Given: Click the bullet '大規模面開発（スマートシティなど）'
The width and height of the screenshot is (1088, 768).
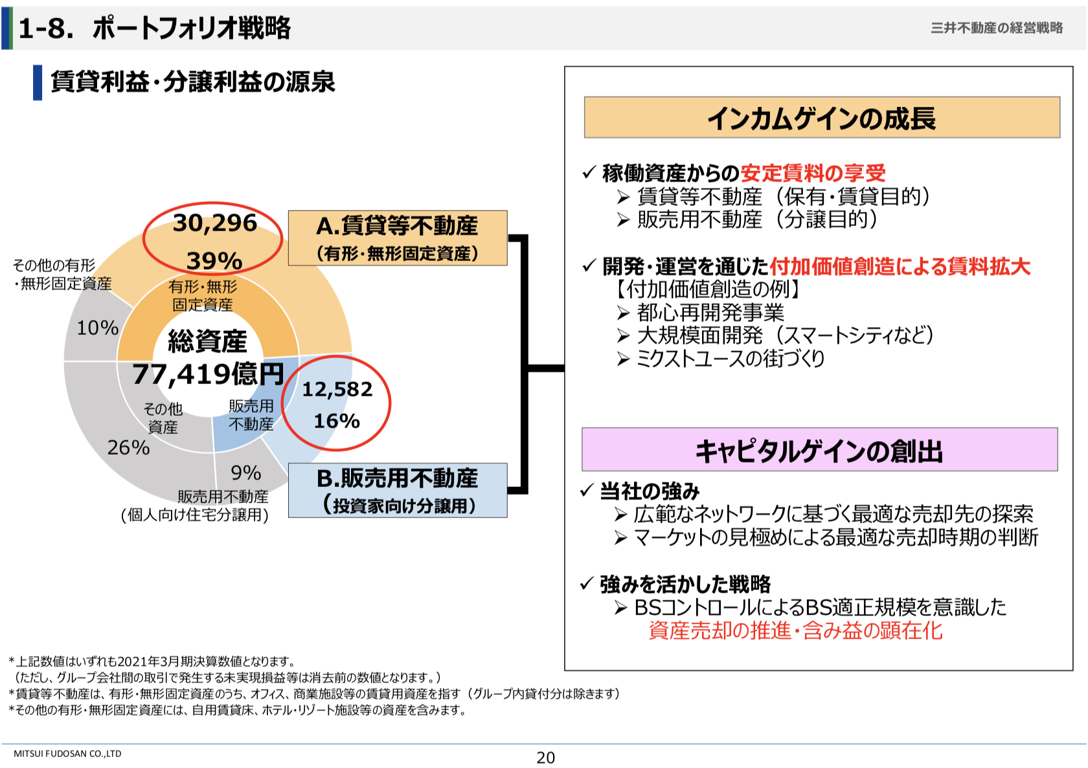Looking at the screenshot, I should 786,335.
